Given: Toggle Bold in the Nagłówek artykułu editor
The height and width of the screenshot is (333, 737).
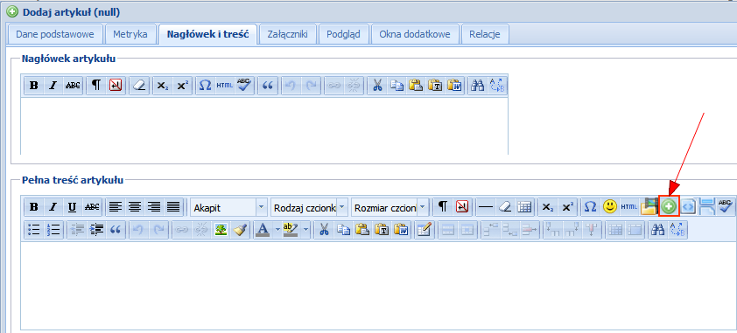Looking at the screenshot, I should pyautogui.click(x=33, y=86).
